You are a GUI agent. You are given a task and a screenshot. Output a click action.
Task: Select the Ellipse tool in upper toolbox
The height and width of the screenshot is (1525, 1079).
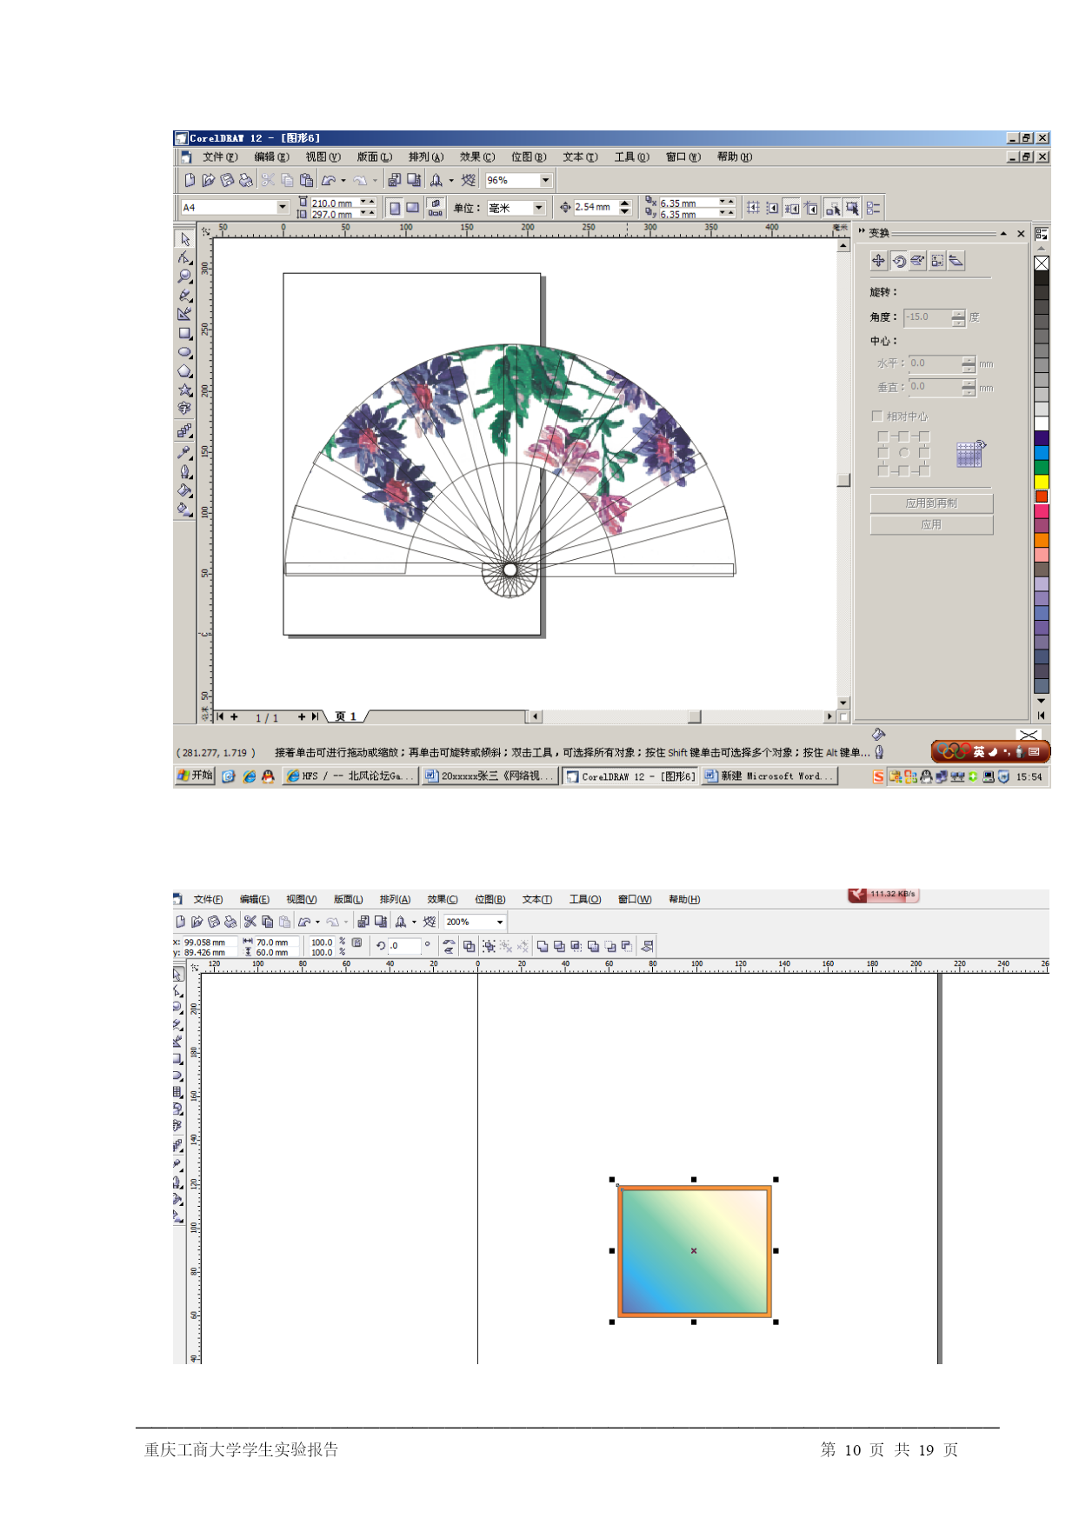tap(184, 352)
